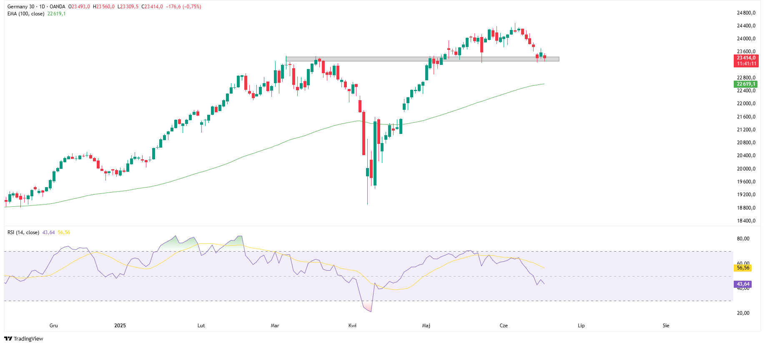Click the Germany 30 · 1D · OANDA title
Viewport: 765px width, 346px height.
coord(36,7)
